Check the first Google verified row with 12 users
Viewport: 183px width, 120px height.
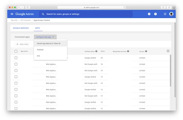pos(16,102)
